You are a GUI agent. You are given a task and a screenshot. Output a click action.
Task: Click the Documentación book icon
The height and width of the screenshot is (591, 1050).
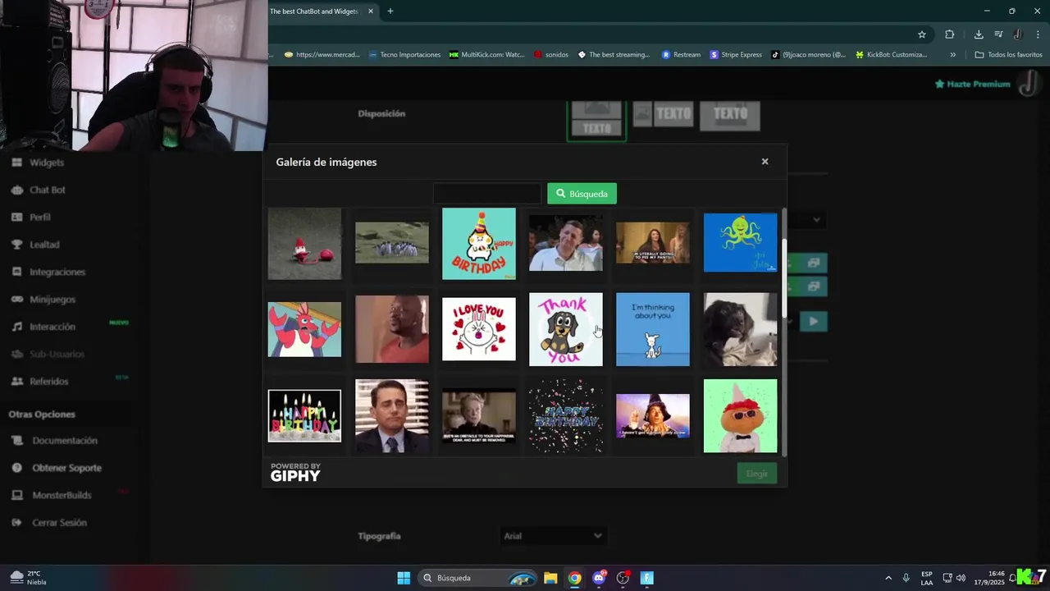(x=16, y=441)
